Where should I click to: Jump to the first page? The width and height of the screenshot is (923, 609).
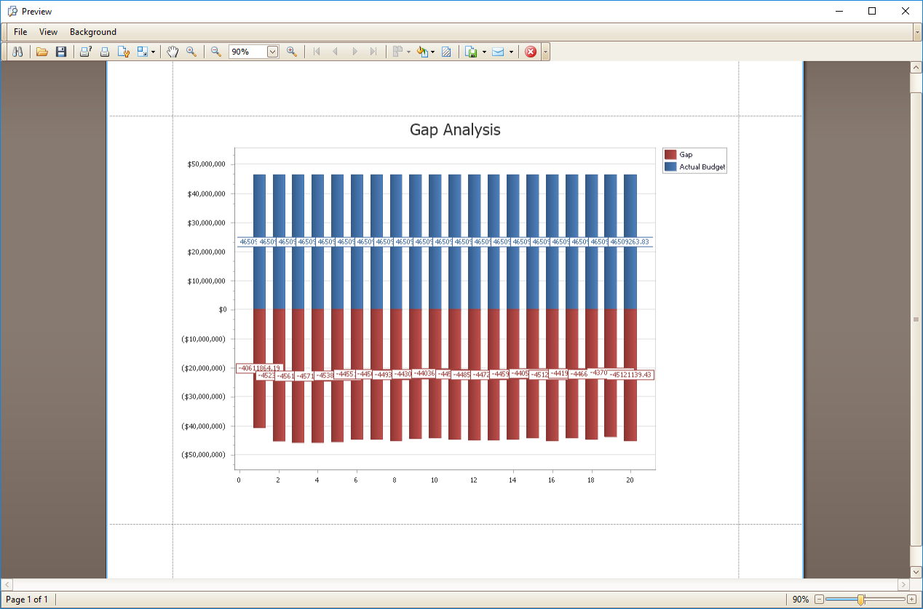317,52
